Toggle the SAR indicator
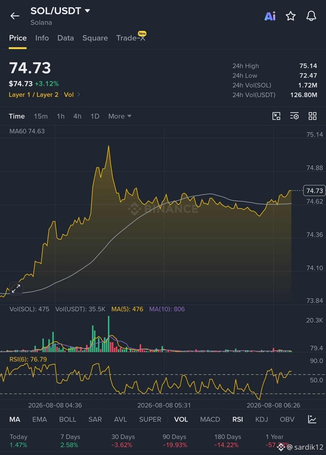Screen dimensions: 326x455 coord(95,419)
